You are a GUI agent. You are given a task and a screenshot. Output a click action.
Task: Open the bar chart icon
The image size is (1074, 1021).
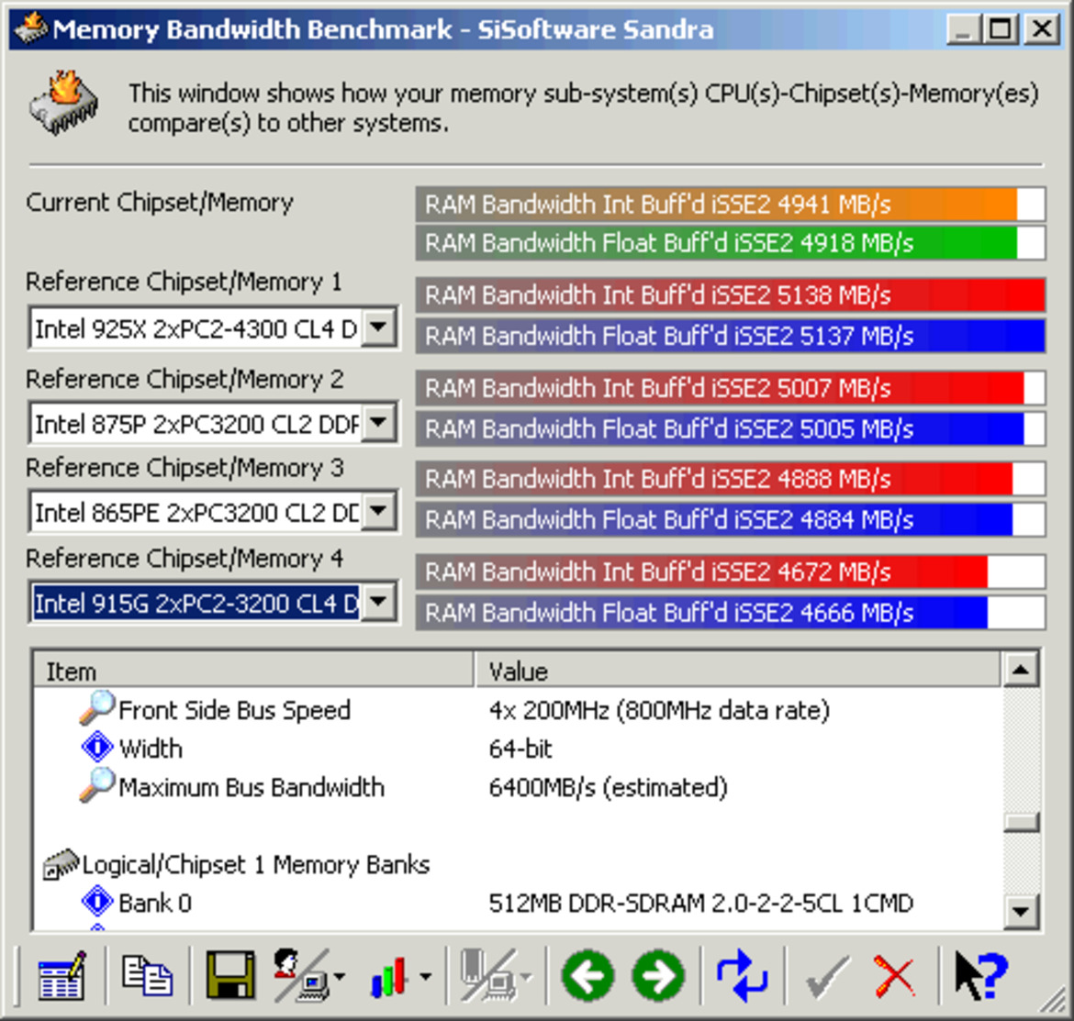tap(390, 976)
